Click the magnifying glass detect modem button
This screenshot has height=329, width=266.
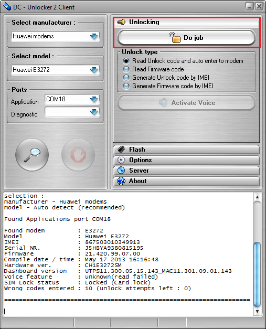click(32, 155)
